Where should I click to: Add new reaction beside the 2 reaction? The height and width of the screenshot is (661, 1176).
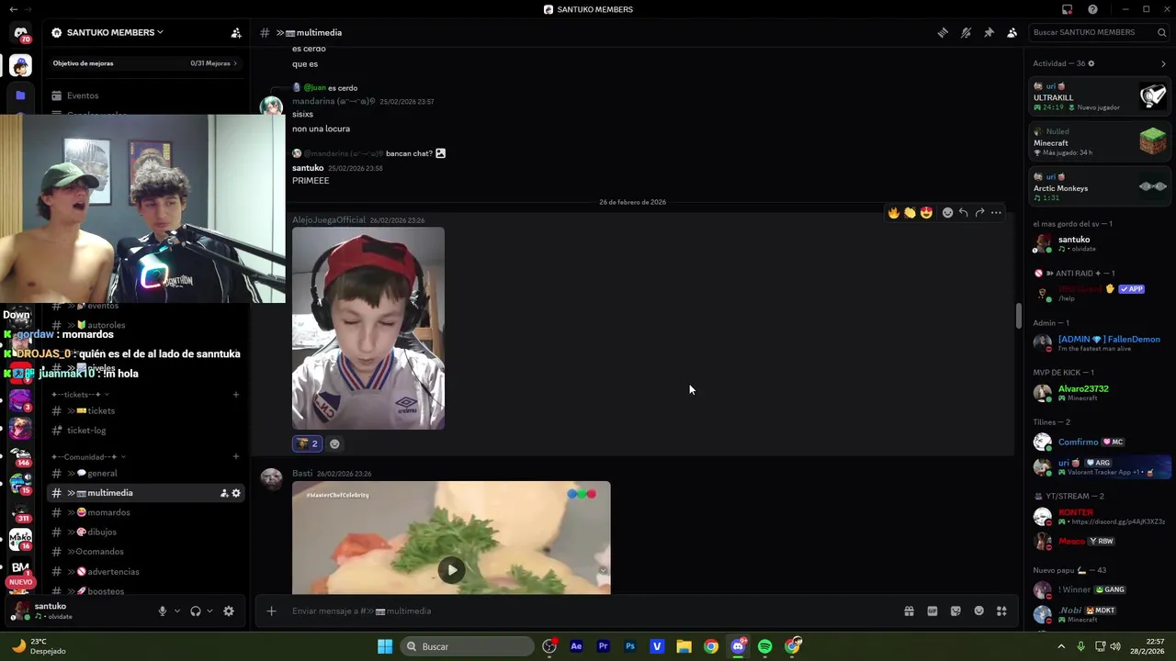[334, 443]
